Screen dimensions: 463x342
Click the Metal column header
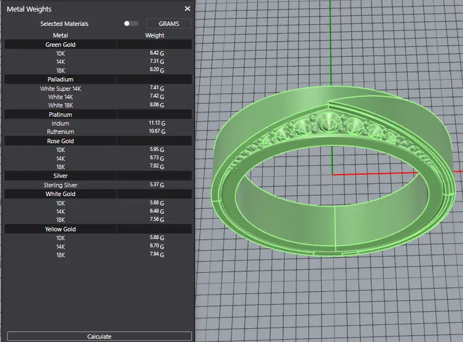pyautogui.click(x=60, y=35)
